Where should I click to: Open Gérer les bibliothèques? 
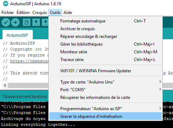coord(105,44)
